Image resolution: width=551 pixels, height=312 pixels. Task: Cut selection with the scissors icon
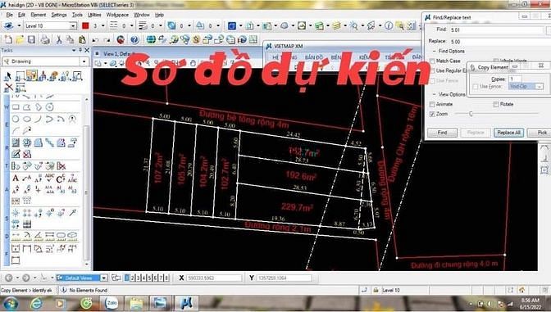point(59,39)
